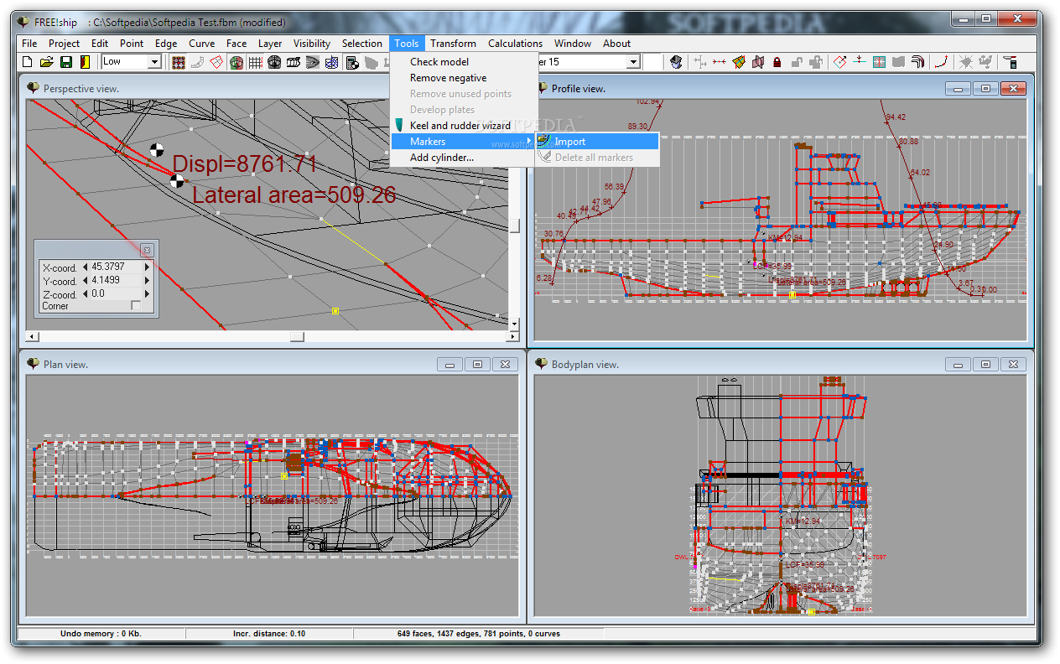Open the Transform menu

tap(453, 44)
